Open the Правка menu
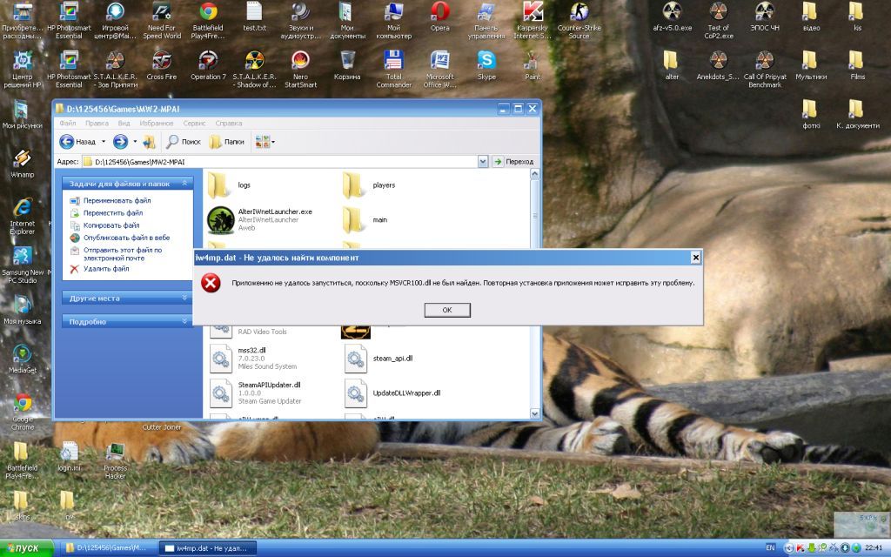891x557 pixels. [x=97, y=123]
